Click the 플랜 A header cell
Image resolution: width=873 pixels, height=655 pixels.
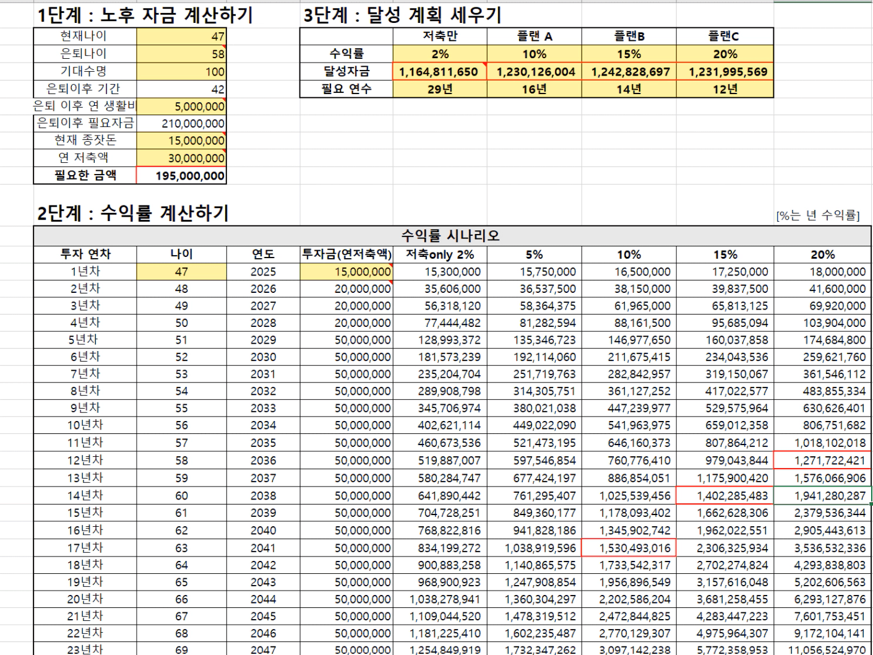(535, 37)
